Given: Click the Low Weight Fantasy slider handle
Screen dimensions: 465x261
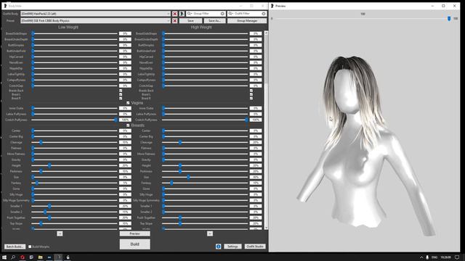Looking at the screenshot, I should pos(37,183).
